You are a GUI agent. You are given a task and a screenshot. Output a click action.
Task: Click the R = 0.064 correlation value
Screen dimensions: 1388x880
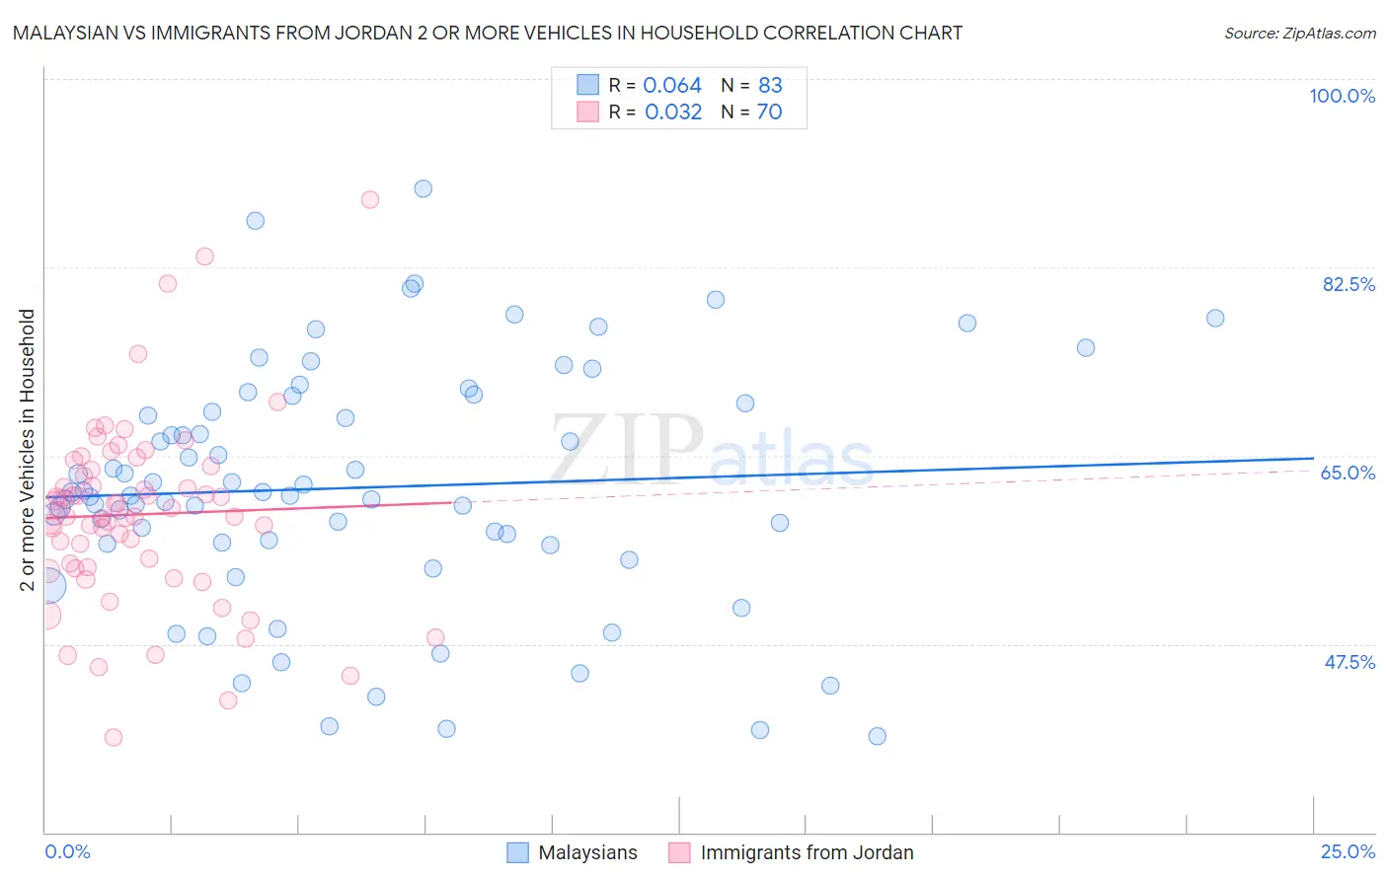coord(655,85)
